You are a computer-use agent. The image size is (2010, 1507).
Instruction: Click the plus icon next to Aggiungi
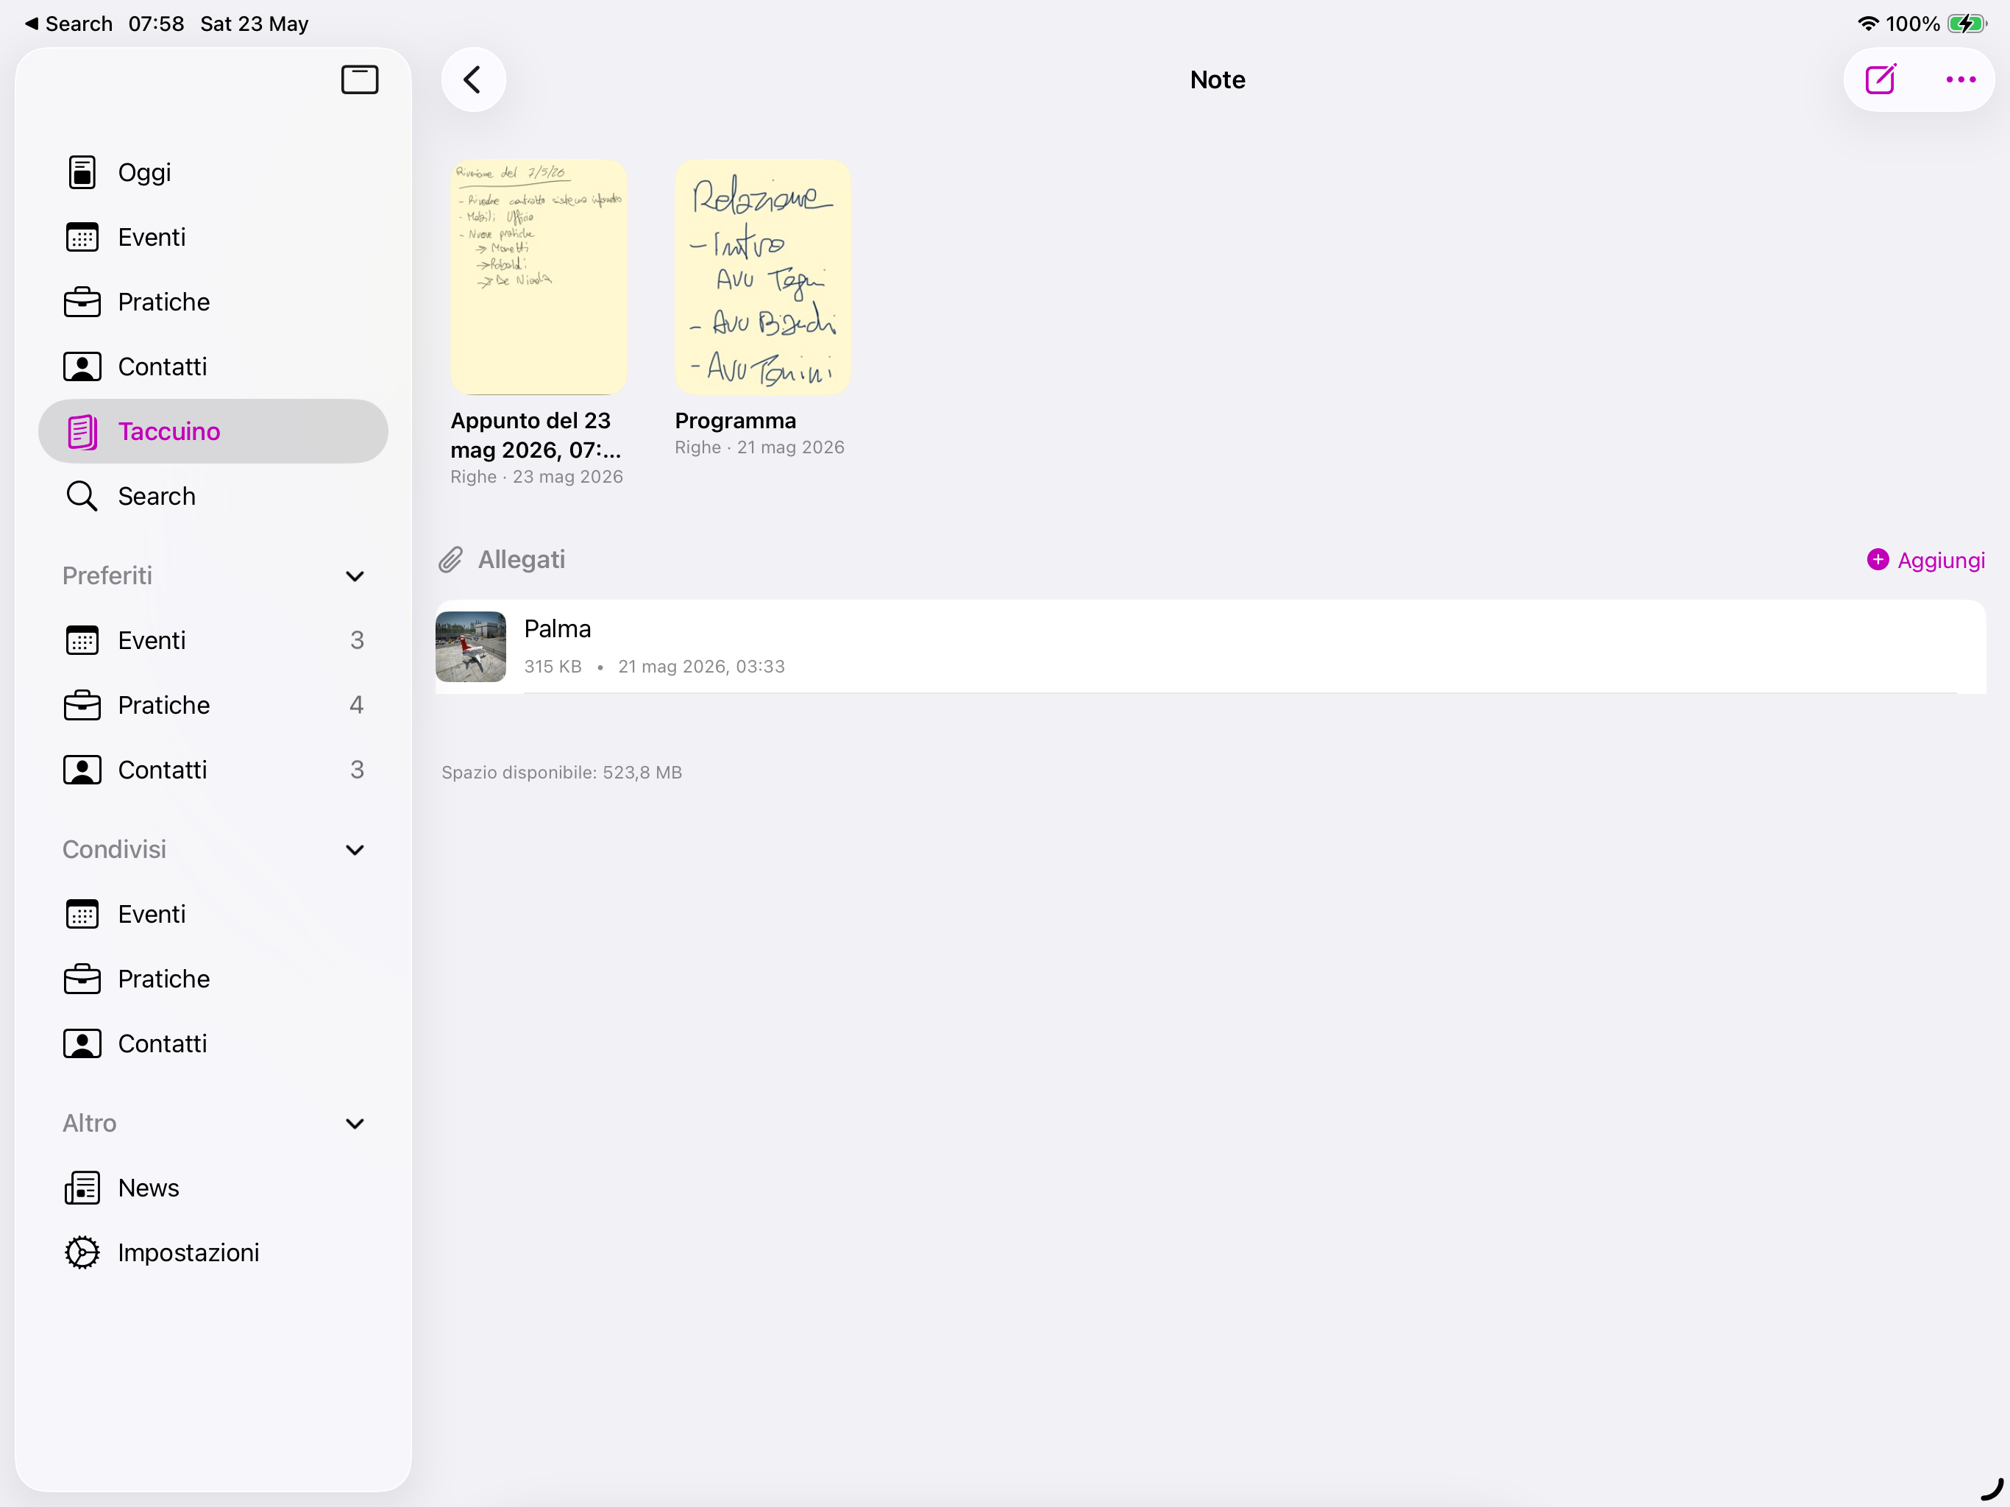click(x=1878, y=560)
